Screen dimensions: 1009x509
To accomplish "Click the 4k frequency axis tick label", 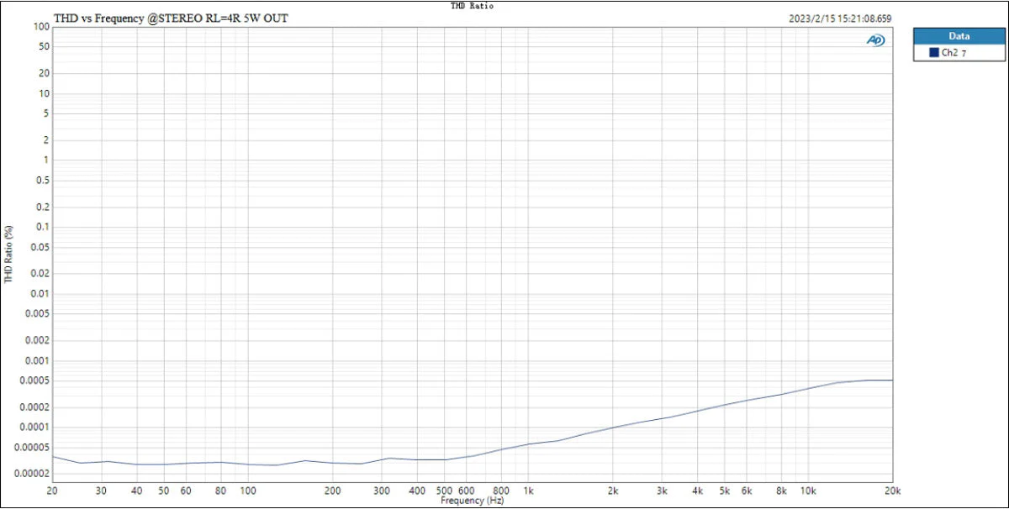I will coord(698,491).
